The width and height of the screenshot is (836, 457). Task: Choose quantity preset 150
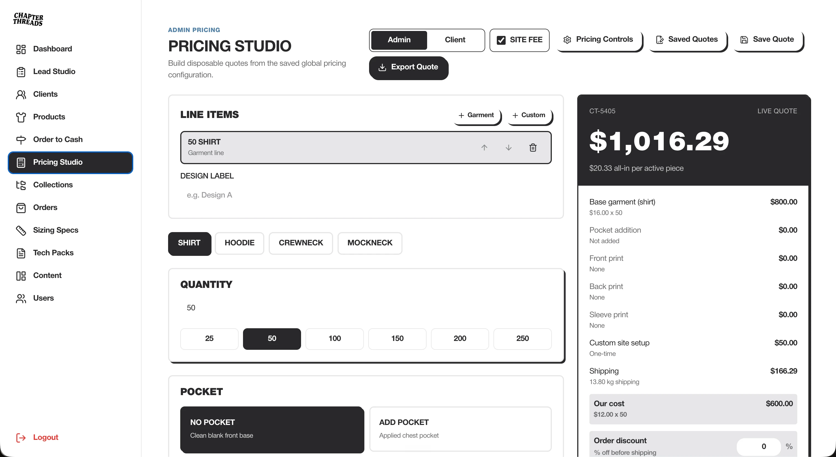tap(397, 339)
